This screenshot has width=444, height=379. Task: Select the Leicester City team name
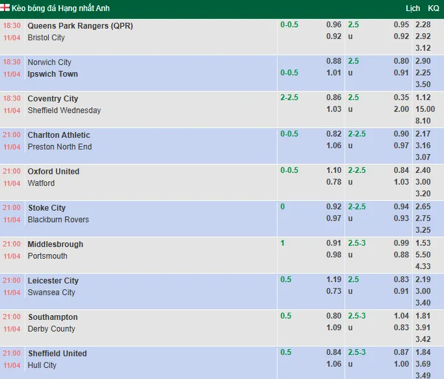pos(53,281)
